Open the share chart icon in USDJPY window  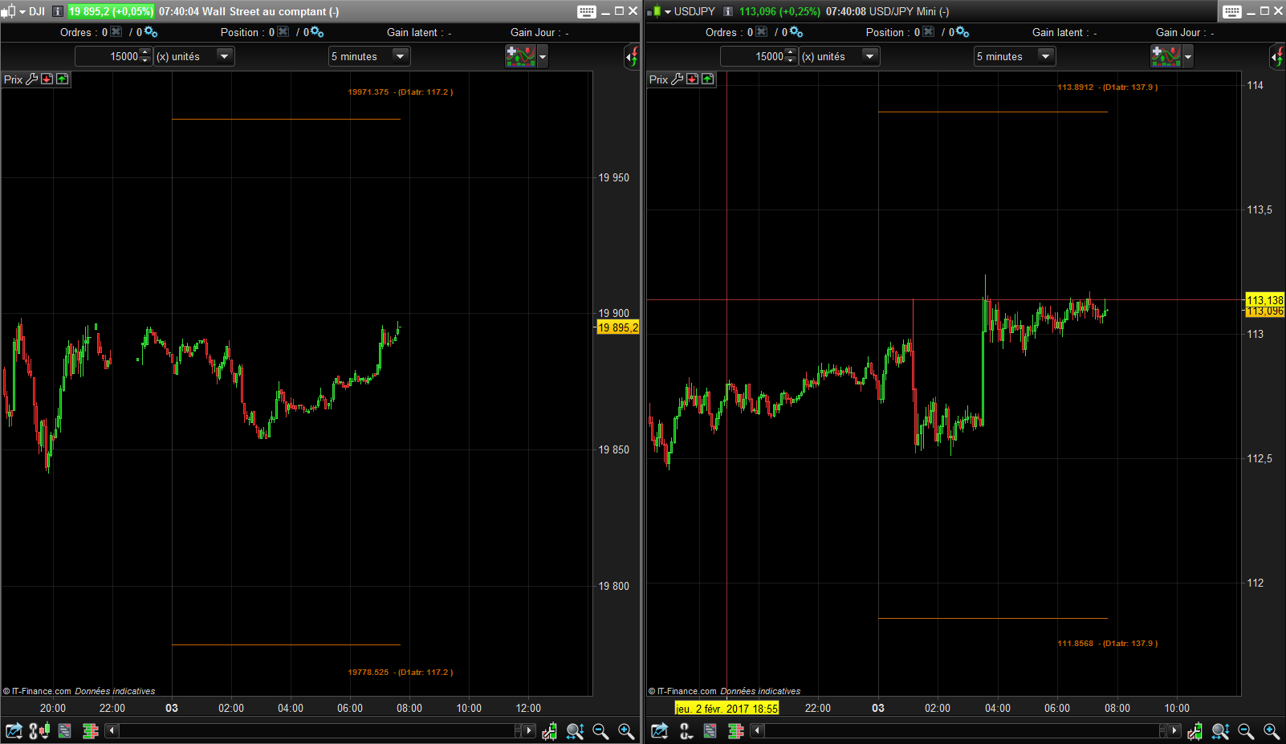click(x=659, y=731)
